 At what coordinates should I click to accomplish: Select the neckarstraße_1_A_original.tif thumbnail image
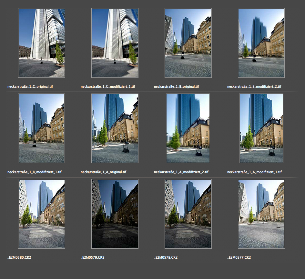pyautogui.click(x=115, y=128)
